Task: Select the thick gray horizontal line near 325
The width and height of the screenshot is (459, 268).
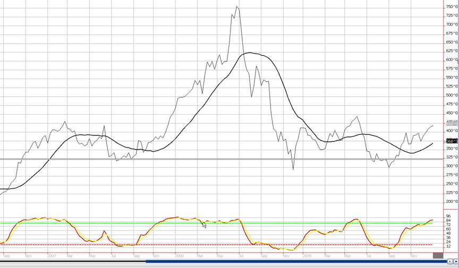Action: coord(222,159)
